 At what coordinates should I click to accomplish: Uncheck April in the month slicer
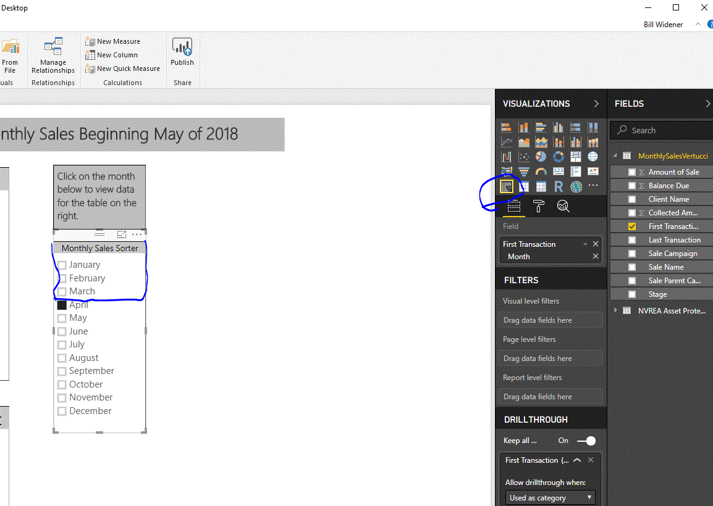click(62, 305)
